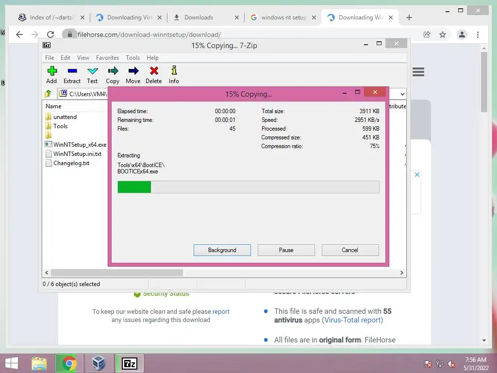The height and width of the screenshot is (373, 497).
Task: Sort files by the Name column header
Action: point(53,106)
